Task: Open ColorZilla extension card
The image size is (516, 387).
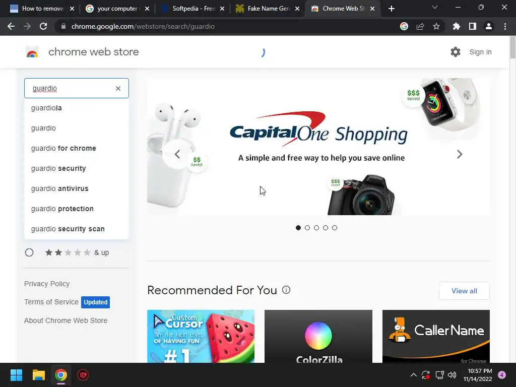Action: 318,336
